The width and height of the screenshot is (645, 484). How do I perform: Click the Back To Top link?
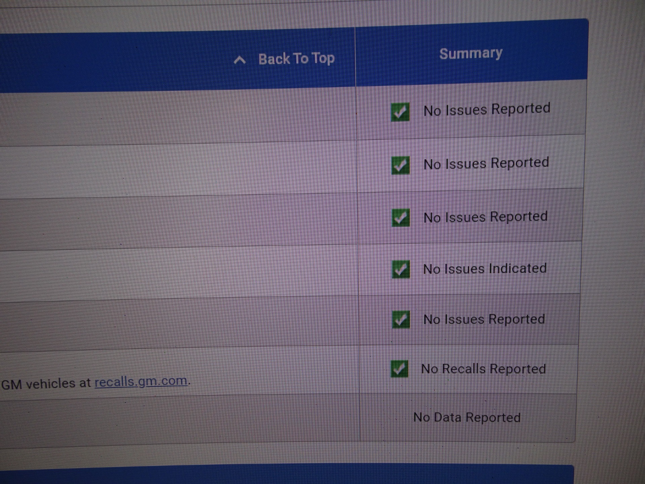tap(296, 59)
